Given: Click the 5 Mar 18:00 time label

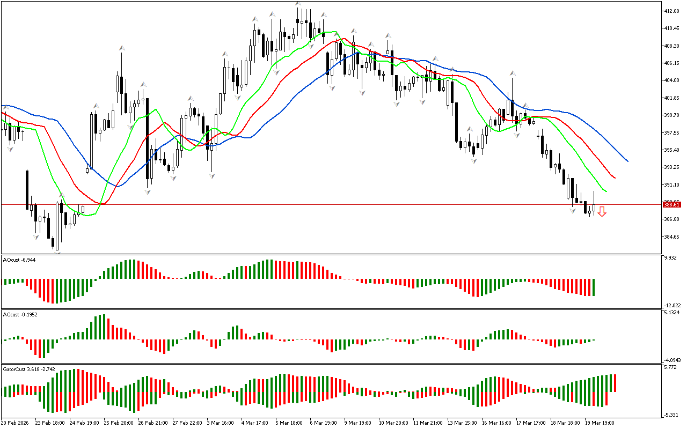Looking at the screenshot, I should click(x=289, y=423).
